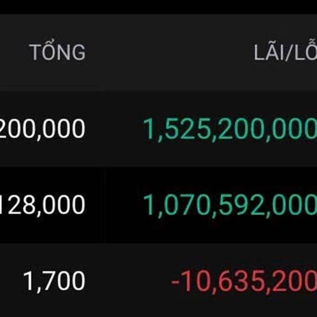Tap blank space between 200,000 and 1,525,200,000
Viewport: 317px width, 317px height.
click(114, 129)
